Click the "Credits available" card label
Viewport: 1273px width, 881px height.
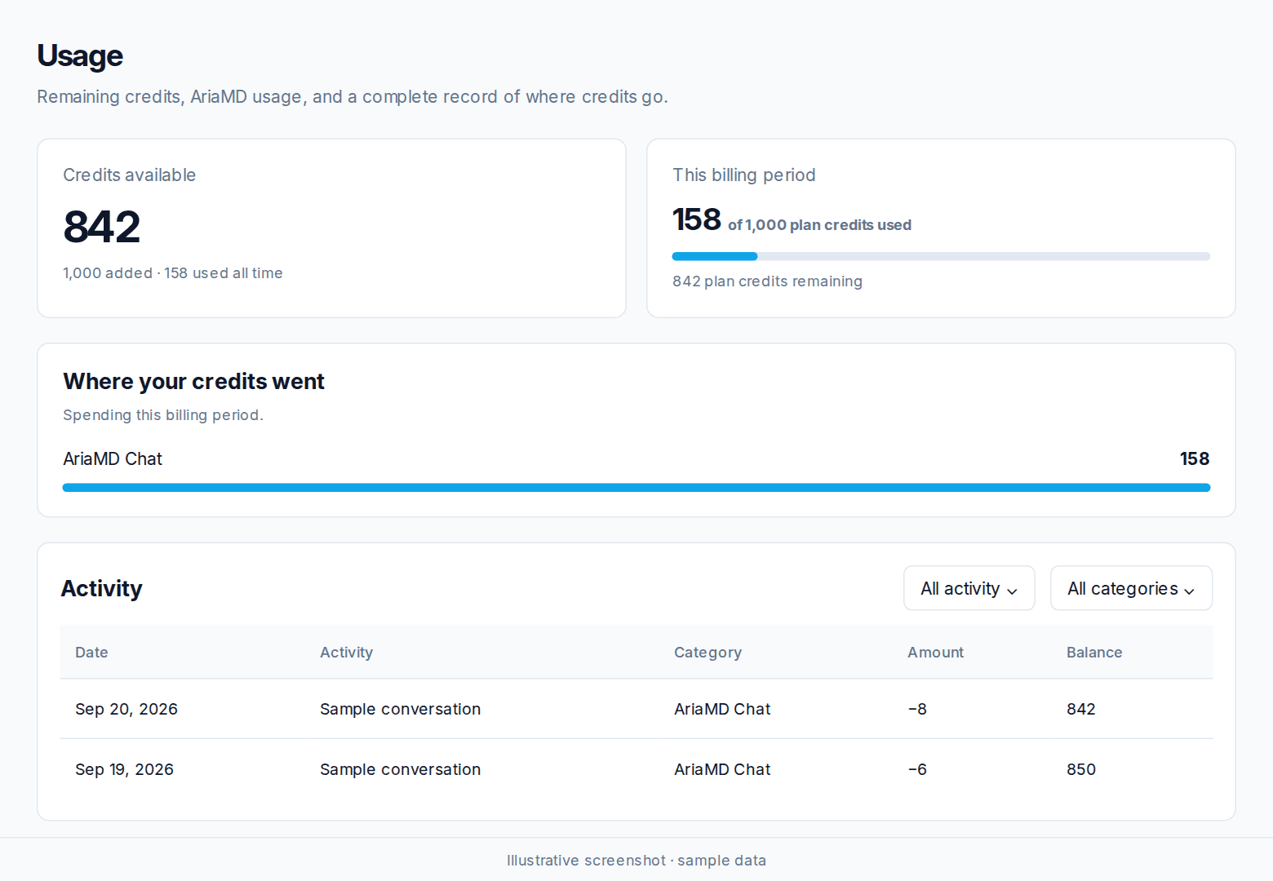click(130, 175)
